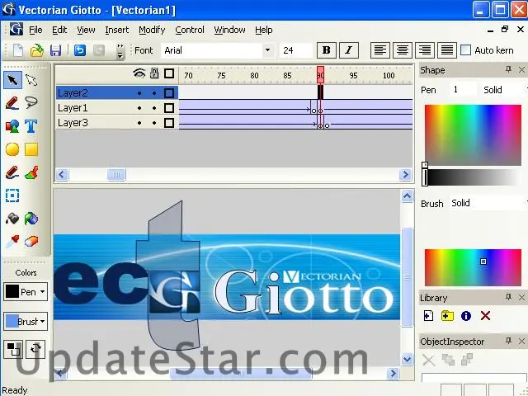Create a new document
Viewport: 528px width, 396px height.
(x=18, y=50)
